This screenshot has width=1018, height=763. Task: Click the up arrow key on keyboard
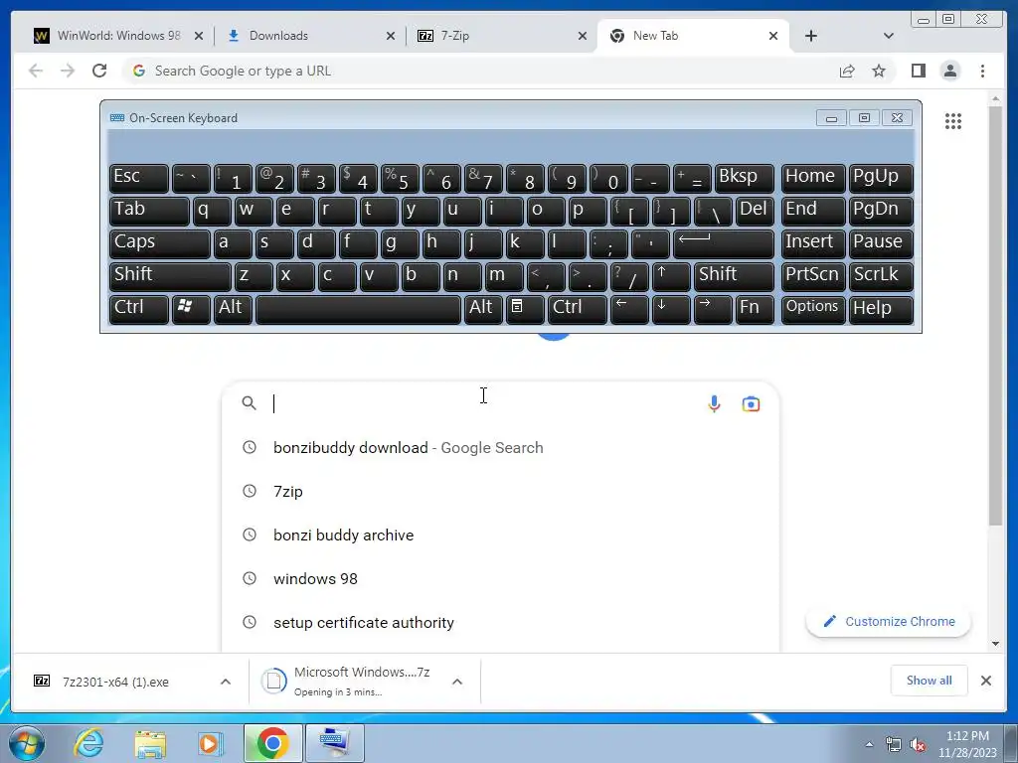pyautogui.click(x=671, y=277)
